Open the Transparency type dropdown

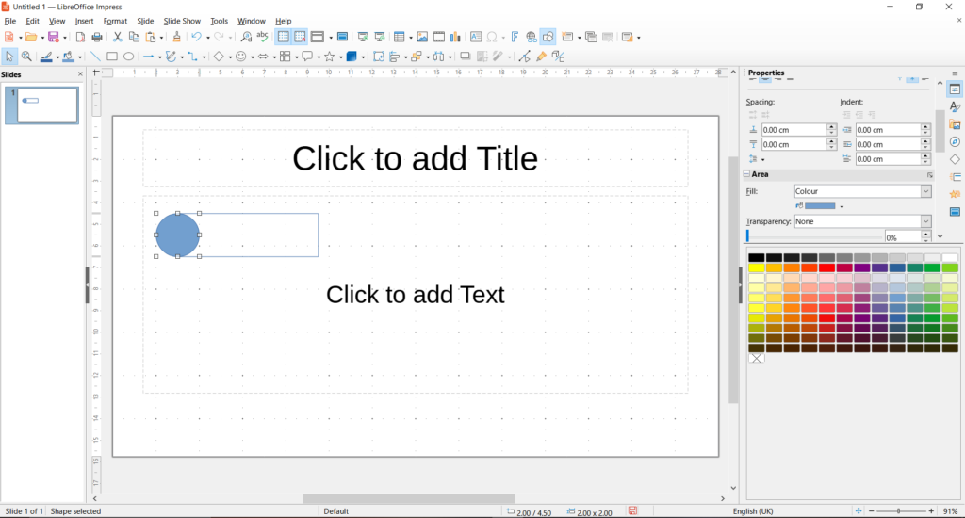(862, 221)
